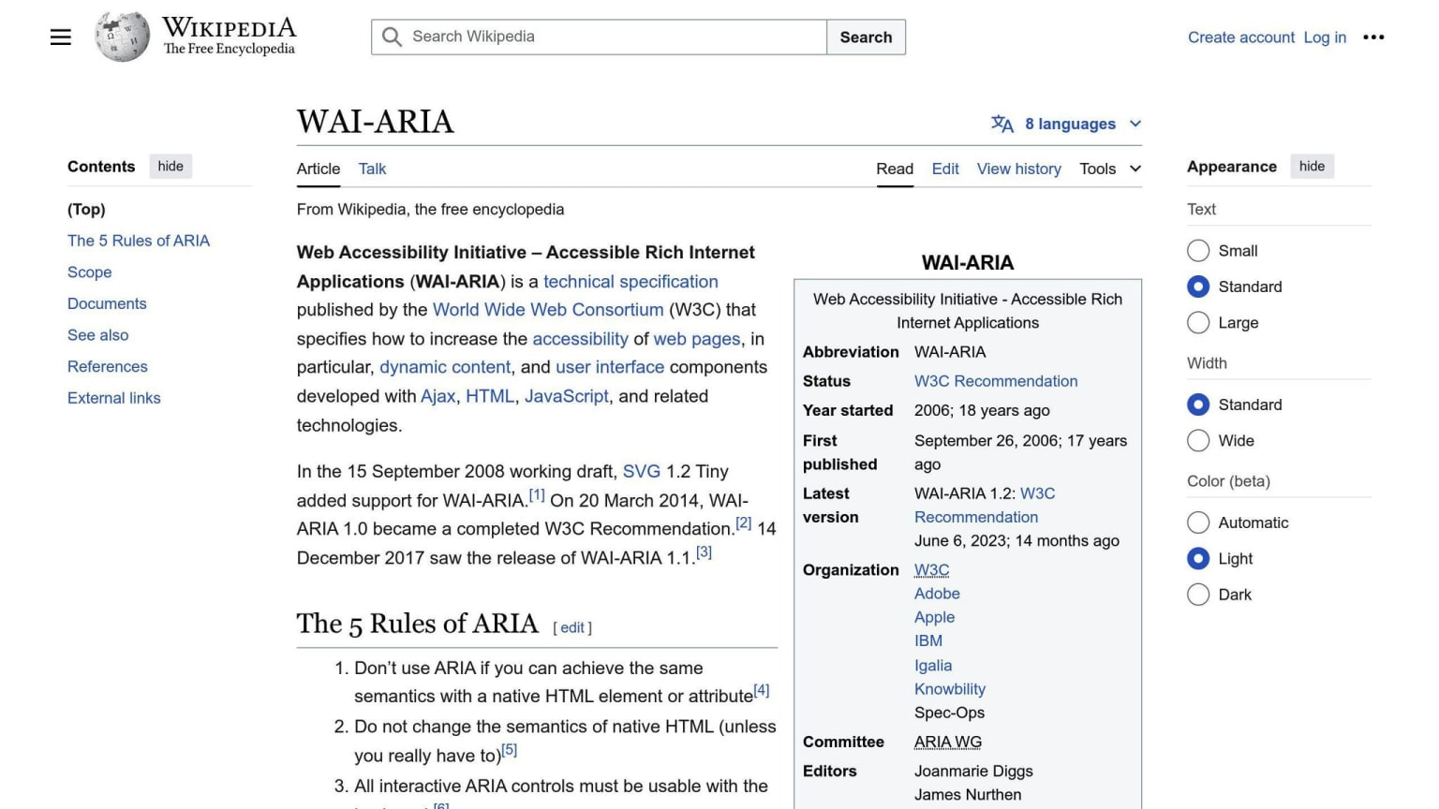This screenshot has width=1439, height=809.
Task: Go to References section in contents
Action: (108, 366)
